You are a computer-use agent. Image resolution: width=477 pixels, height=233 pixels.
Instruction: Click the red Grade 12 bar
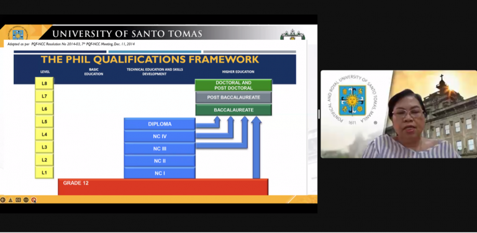click(x=163, y=187)
